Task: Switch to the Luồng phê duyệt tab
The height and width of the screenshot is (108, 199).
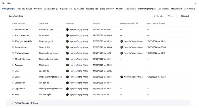Action: 107,9
